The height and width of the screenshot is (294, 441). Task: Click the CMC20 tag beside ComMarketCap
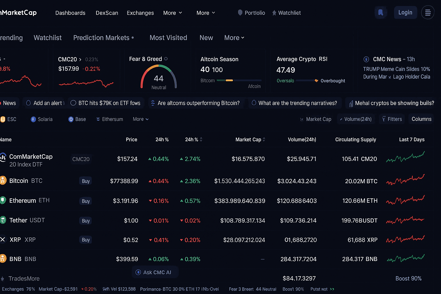pos(81,159)
